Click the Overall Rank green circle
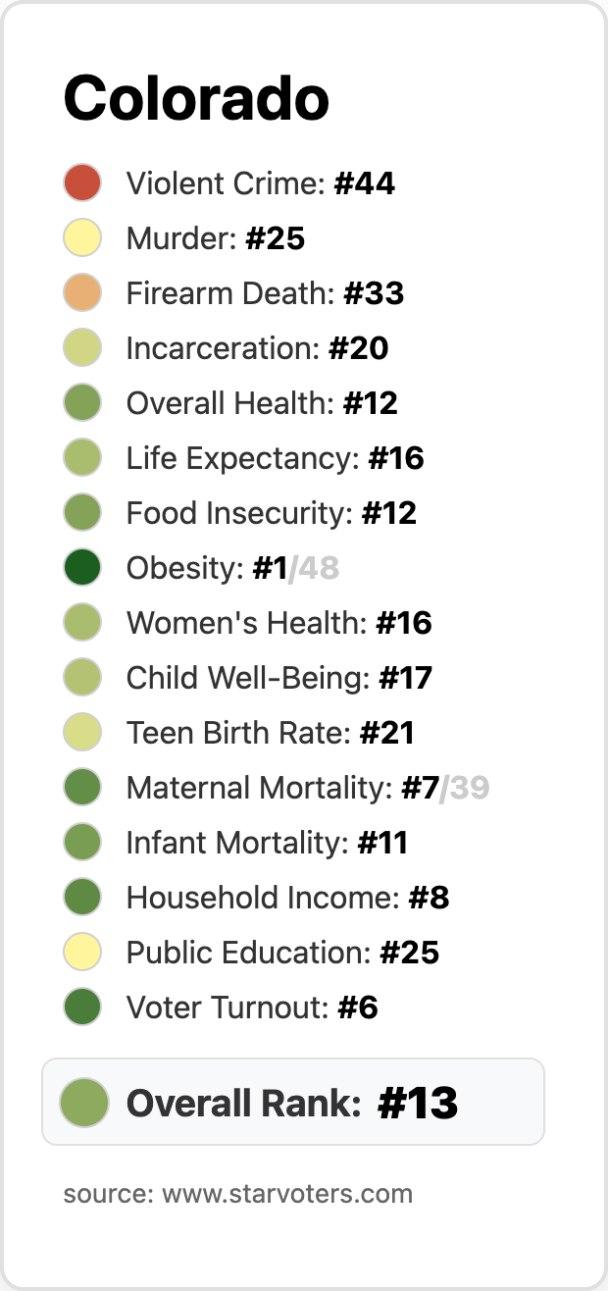Image resolution: width=608 pixels, height=1291 pixels. [83, 1102]
